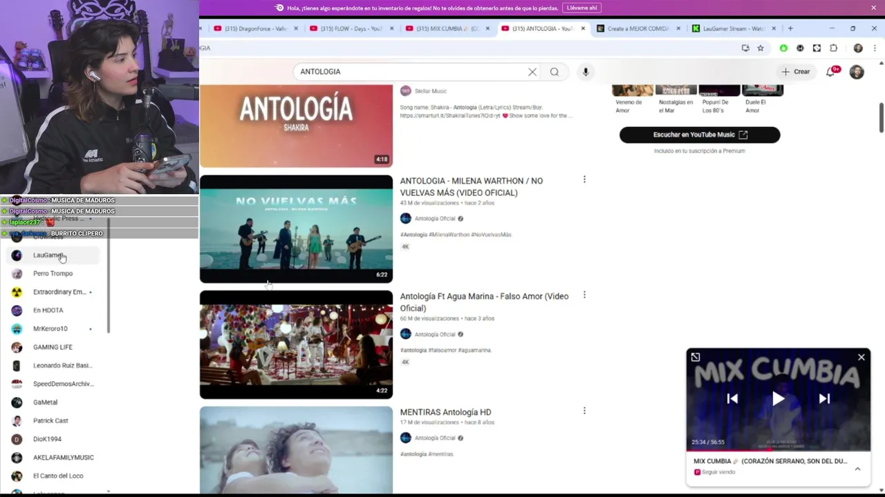The width and height of the screenshot is (885, 497).
Task: Open the Shakira ANTOLOGÍA thumbnail
Action: coord(296,126)
